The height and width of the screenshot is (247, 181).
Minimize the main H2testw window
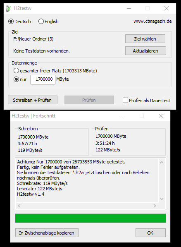point(129,8)
